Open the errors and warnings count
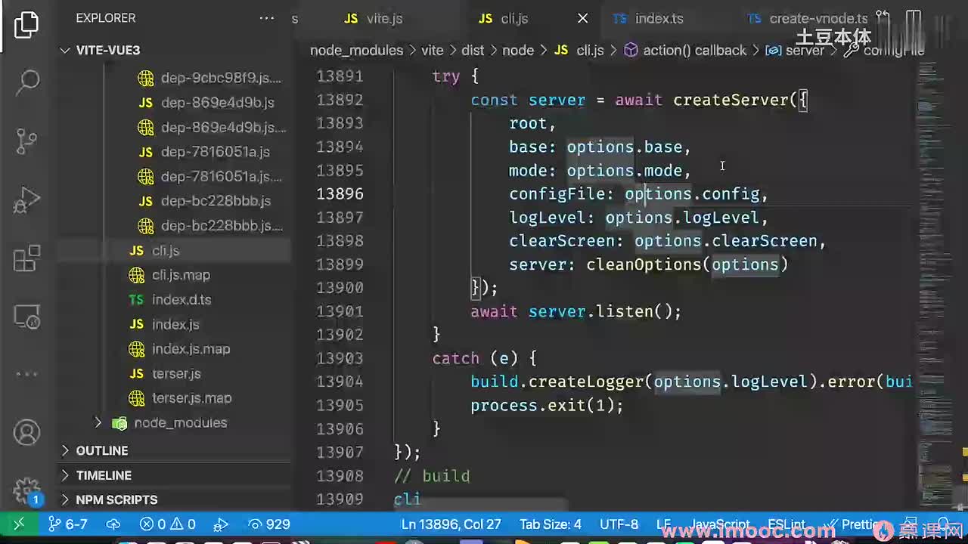968x544 pixels. pos(168,524)
